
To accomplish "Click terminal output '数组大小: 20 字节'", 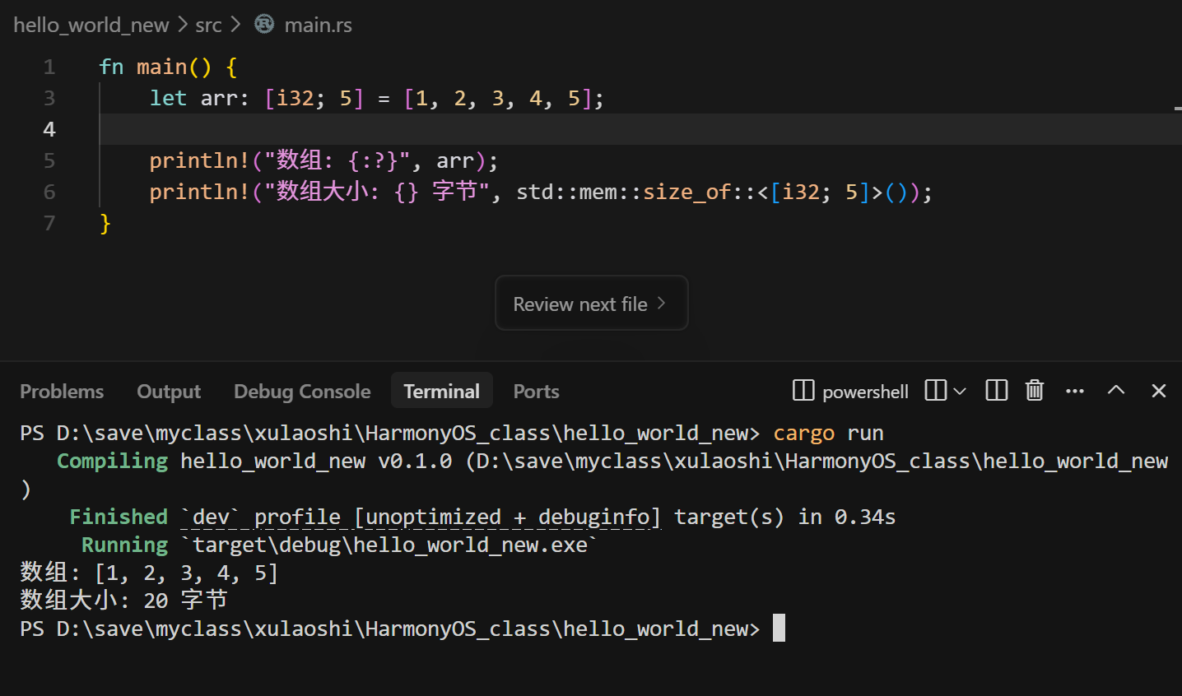I will 123,600.
